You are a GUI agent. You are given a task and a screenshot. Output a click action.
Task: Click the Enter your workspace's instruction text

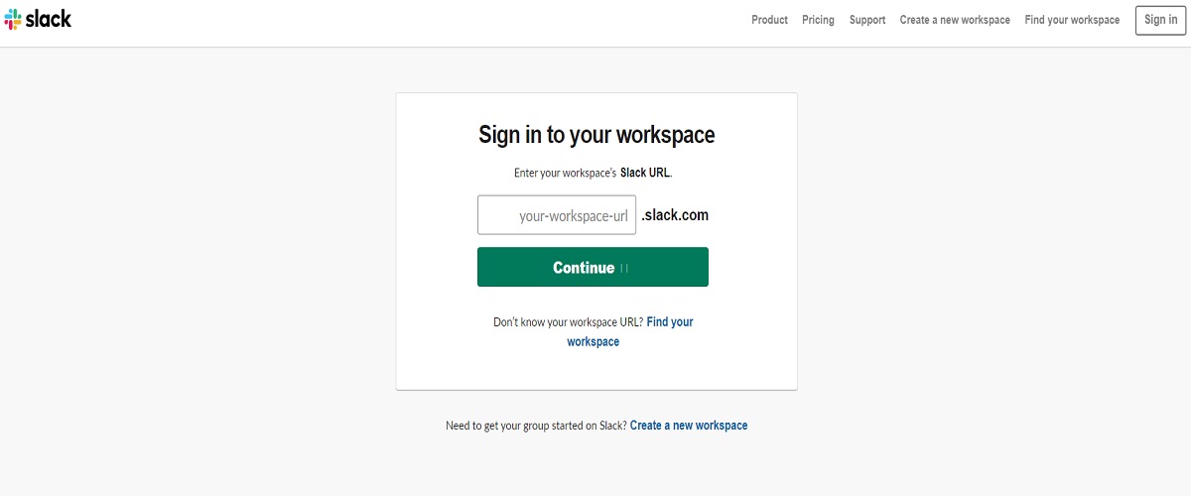pyautogui.click(x=565, y=173)
